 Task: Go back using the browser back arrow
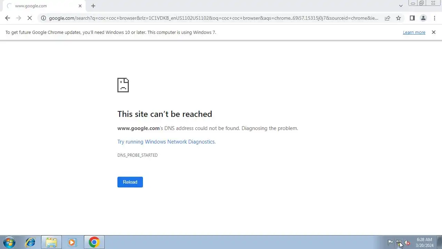8,18
